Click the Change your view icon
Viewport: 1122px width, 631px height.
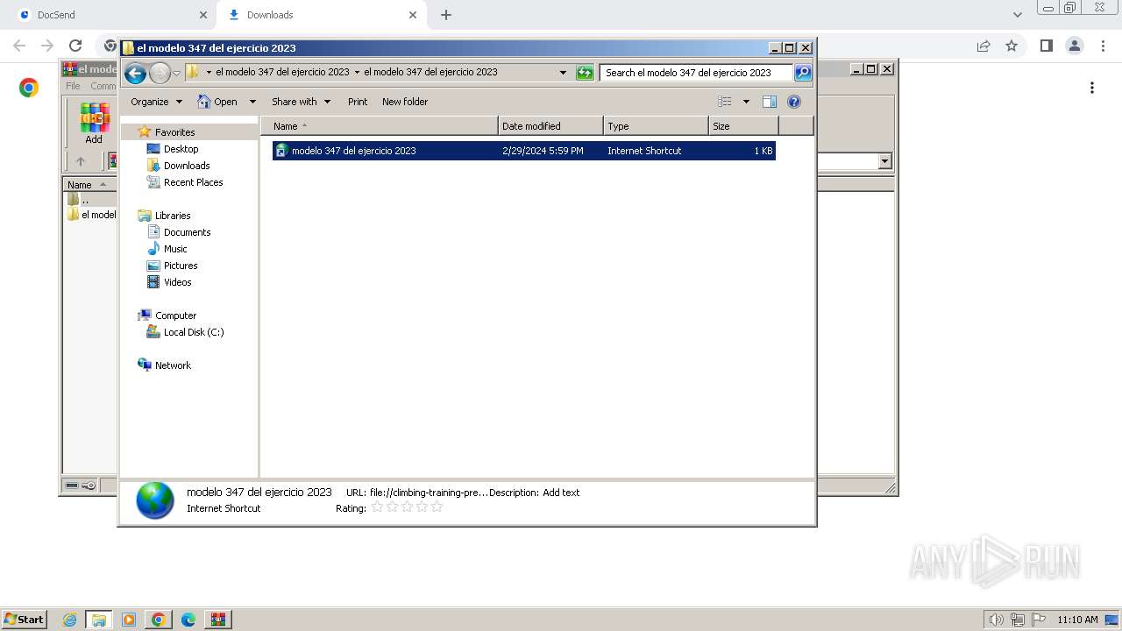click(725, 102)
